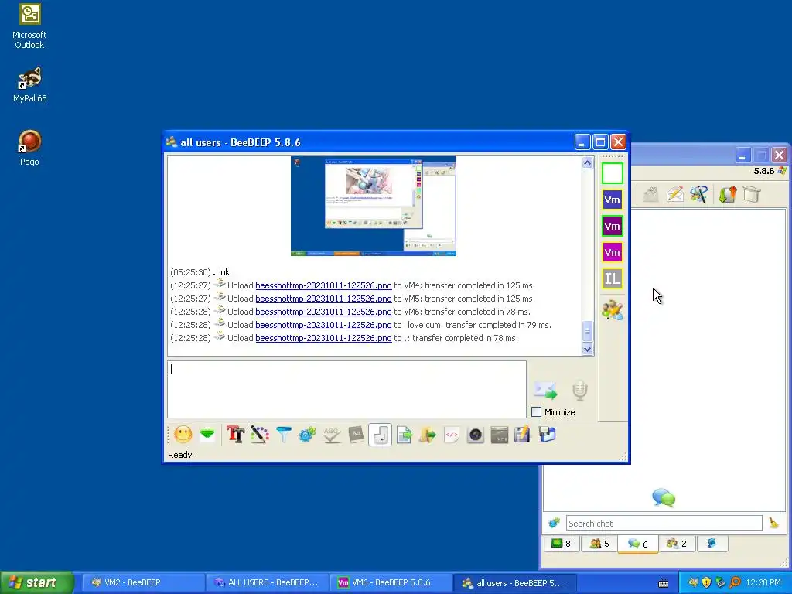The height and width of the screenshot is (594, 792).
Task: Open the Windows start menu
Action: point(37,582)
